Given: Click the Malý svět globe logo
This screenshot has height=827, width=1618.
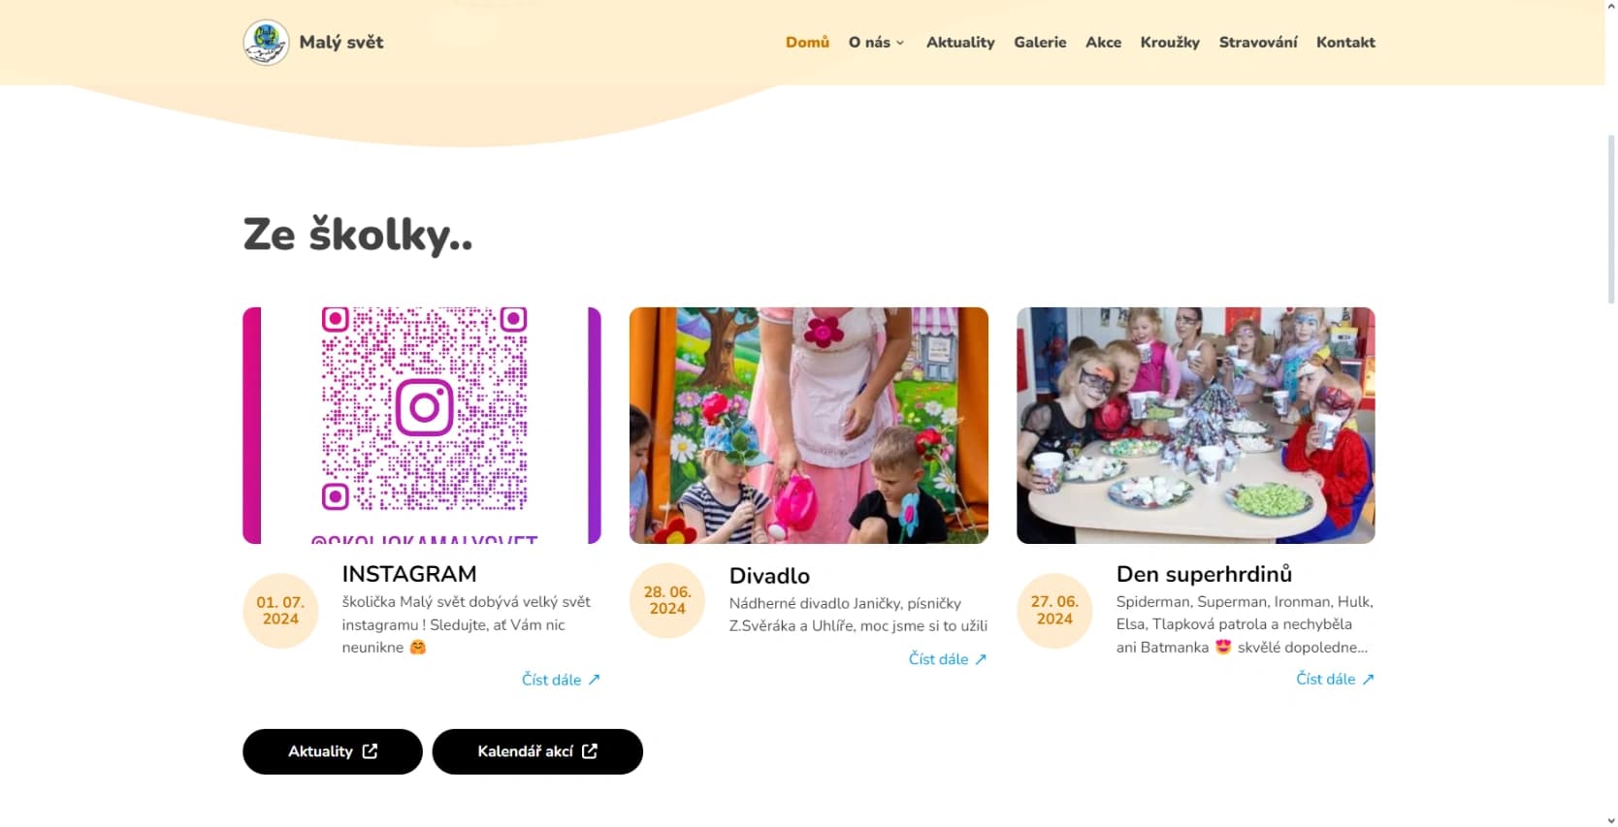Looking at the screenshot, I should 266,43.
